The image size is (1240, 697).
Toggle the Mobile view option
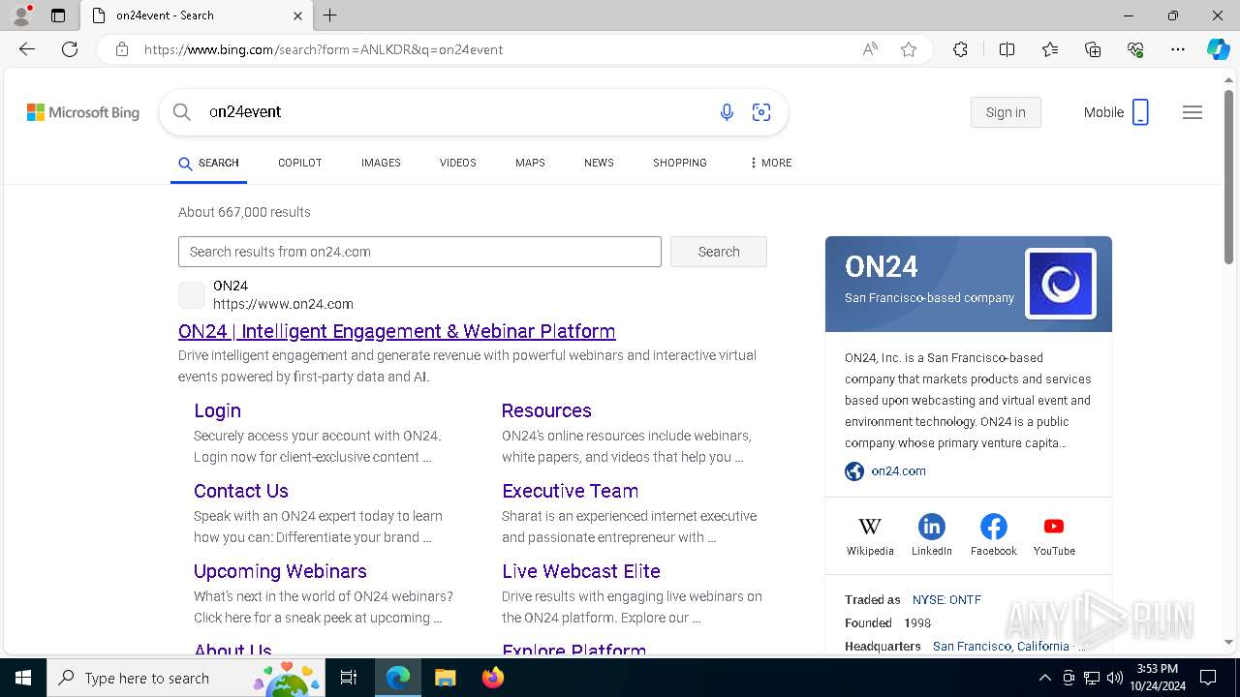pyautogui.click(x=1117, y=112)
